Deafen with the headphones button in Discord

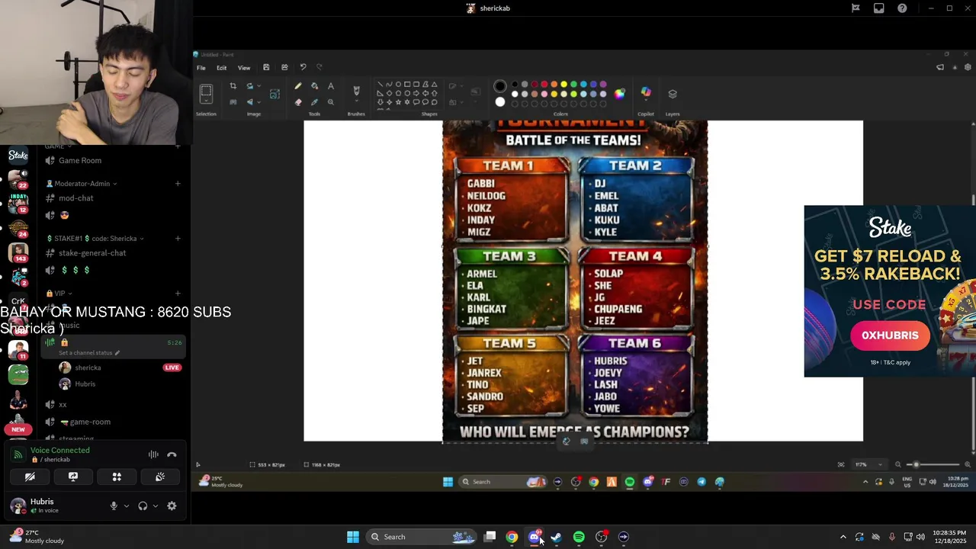(x=143, y=506)
